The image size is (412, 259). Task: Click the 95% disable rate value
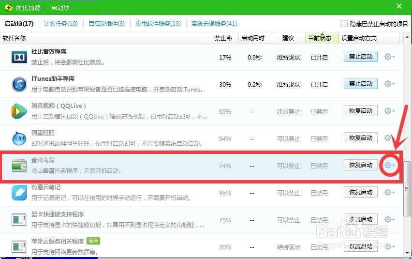click(x=225, y=111)
